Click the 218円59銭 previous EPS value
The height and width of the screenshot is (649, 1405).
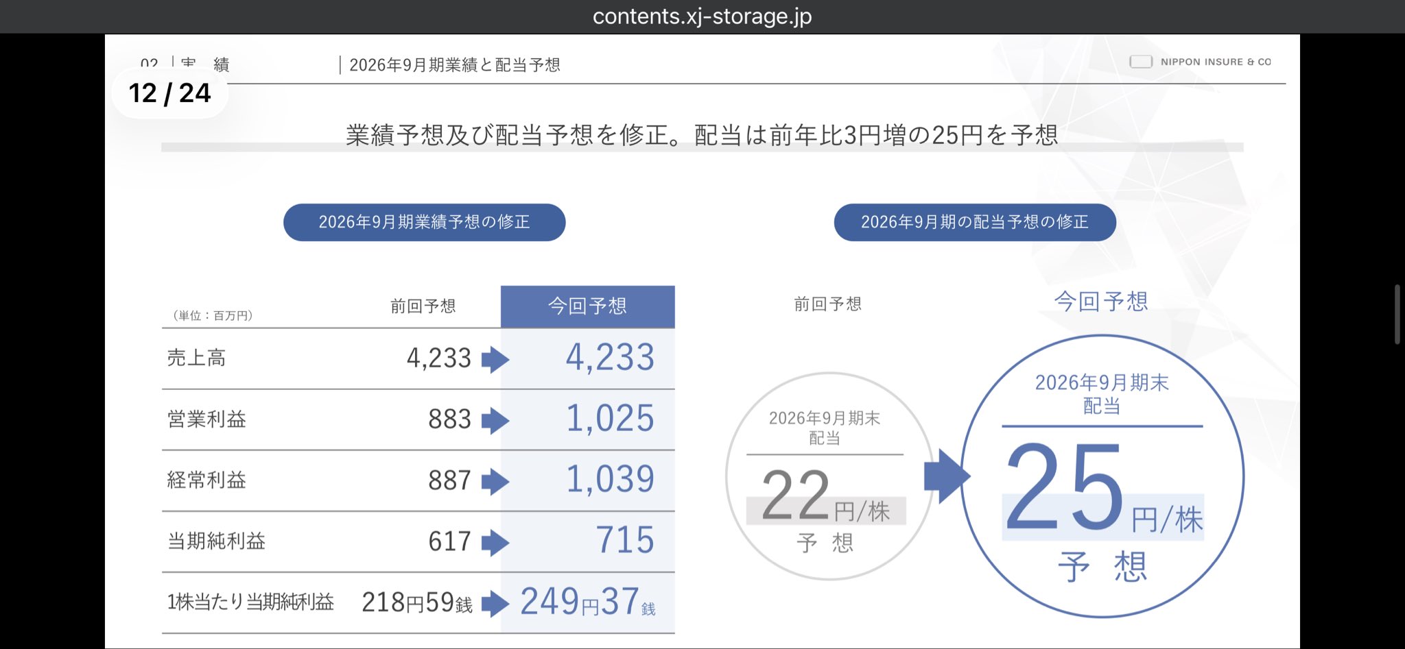coord(417,602)
